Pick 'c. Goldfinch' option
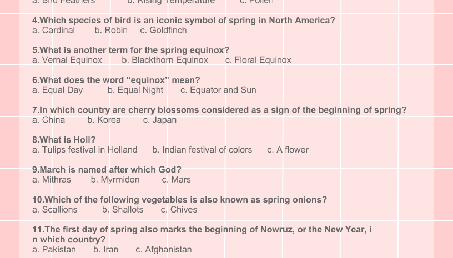 pos(163,31)
